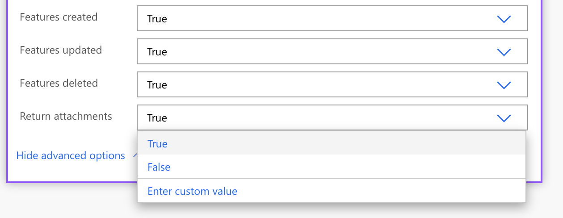
Task: Click the True value inside Features created
Action: (x=157, y=19)
